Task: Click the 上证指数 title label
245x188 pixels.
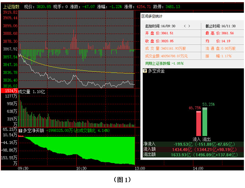Action: 10,7
